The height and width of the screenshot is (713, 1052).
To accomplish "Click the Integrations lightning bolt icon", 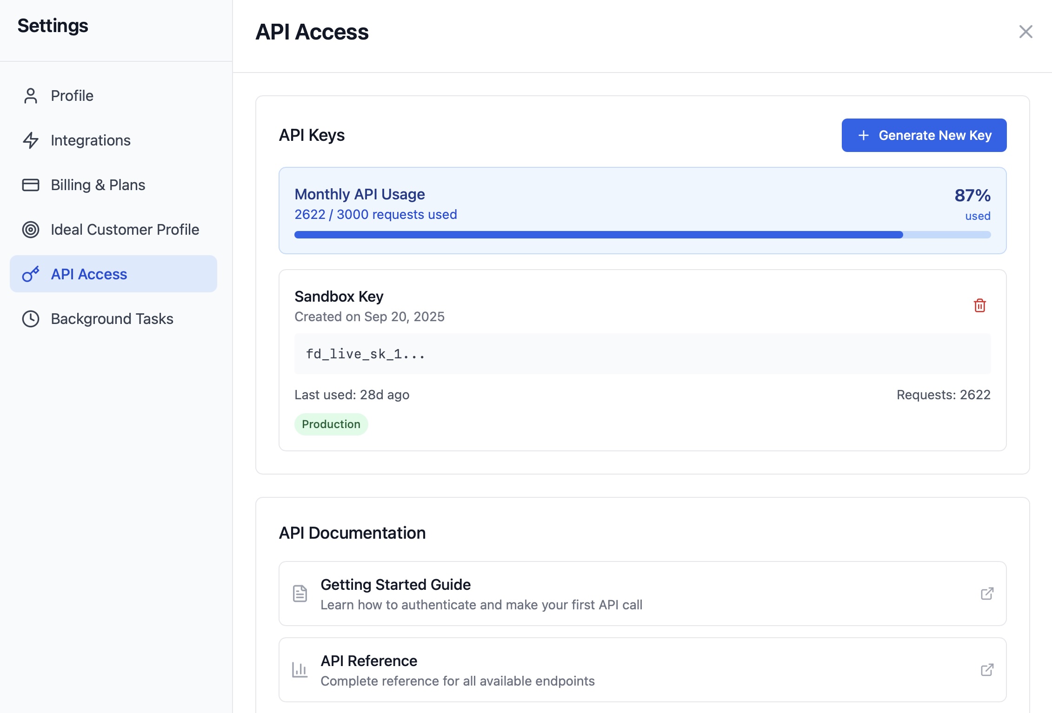I will click(x=31, y=140).
